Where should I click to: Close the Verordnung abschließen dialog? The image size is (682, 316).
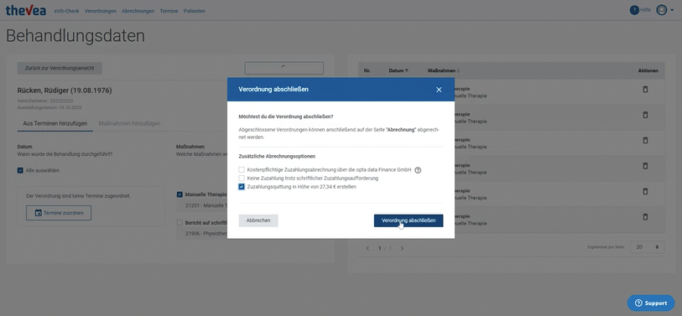439,90
